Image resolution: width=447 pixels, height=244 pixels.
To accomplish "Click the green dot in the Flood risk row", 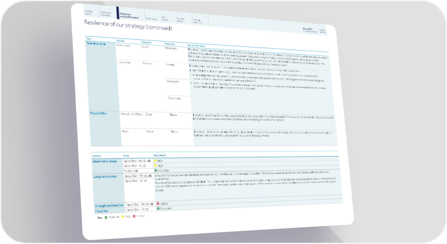I will click(x=158, y=209).
